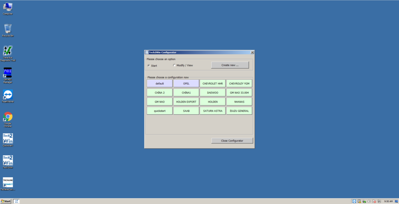Select the Start radio option
This screenshot has height=204, width=399.
[x=149, y=66]
